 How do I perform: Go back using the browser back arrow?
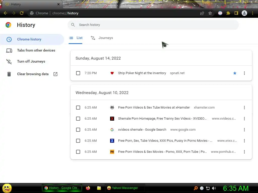(6, 13)
